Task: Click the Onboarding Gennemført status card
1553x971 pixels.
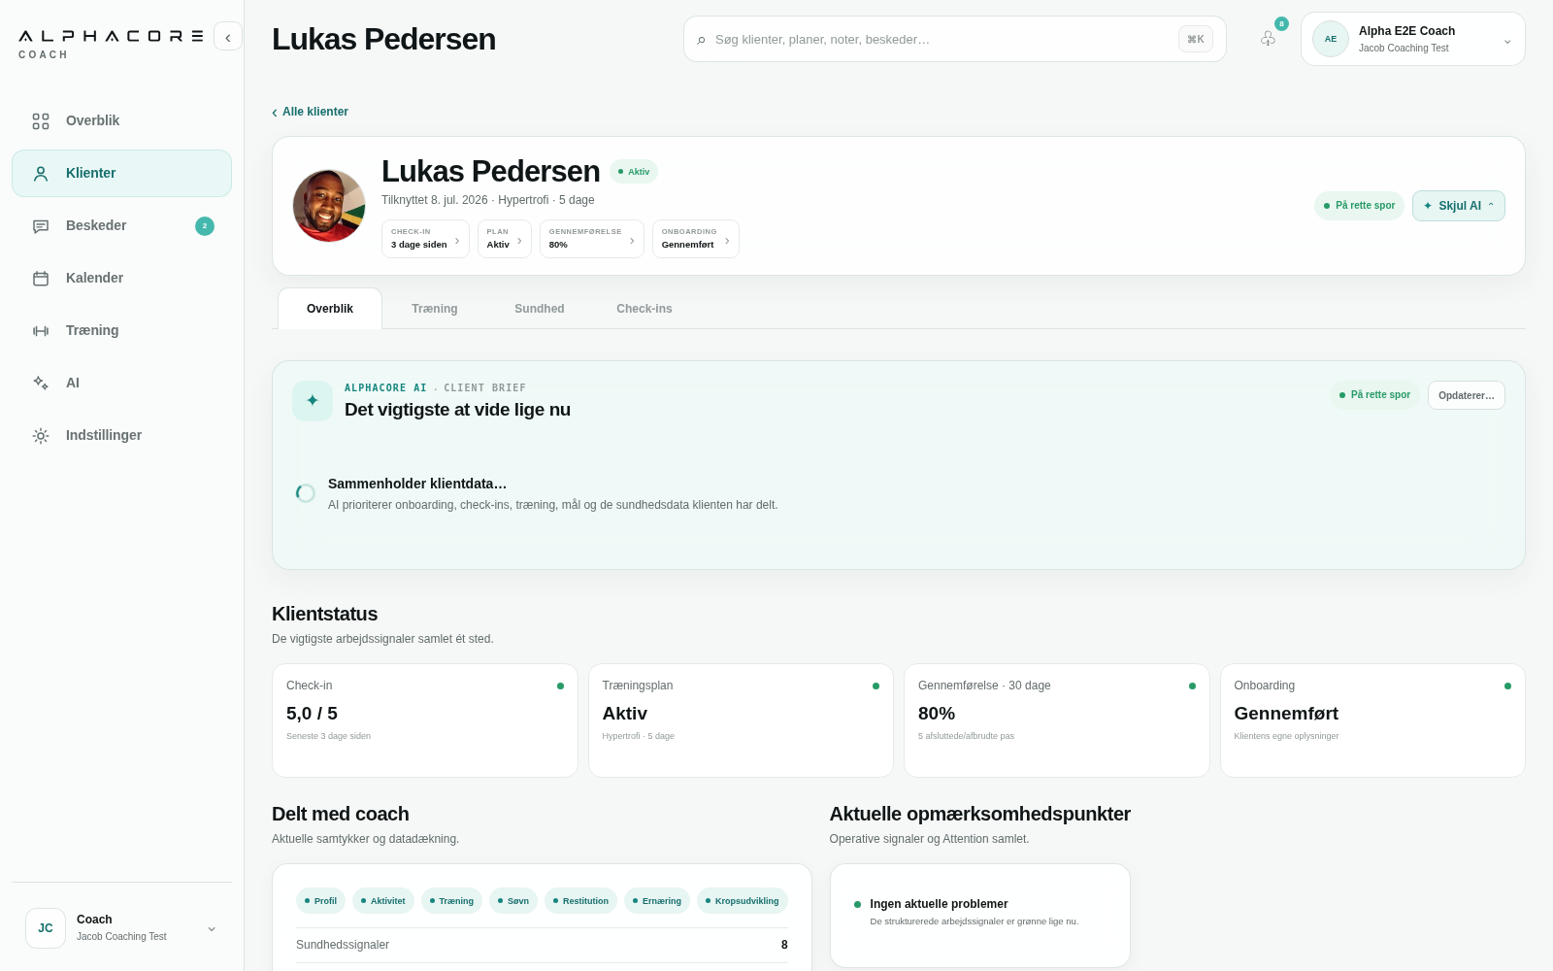Action: (1372, 720)
